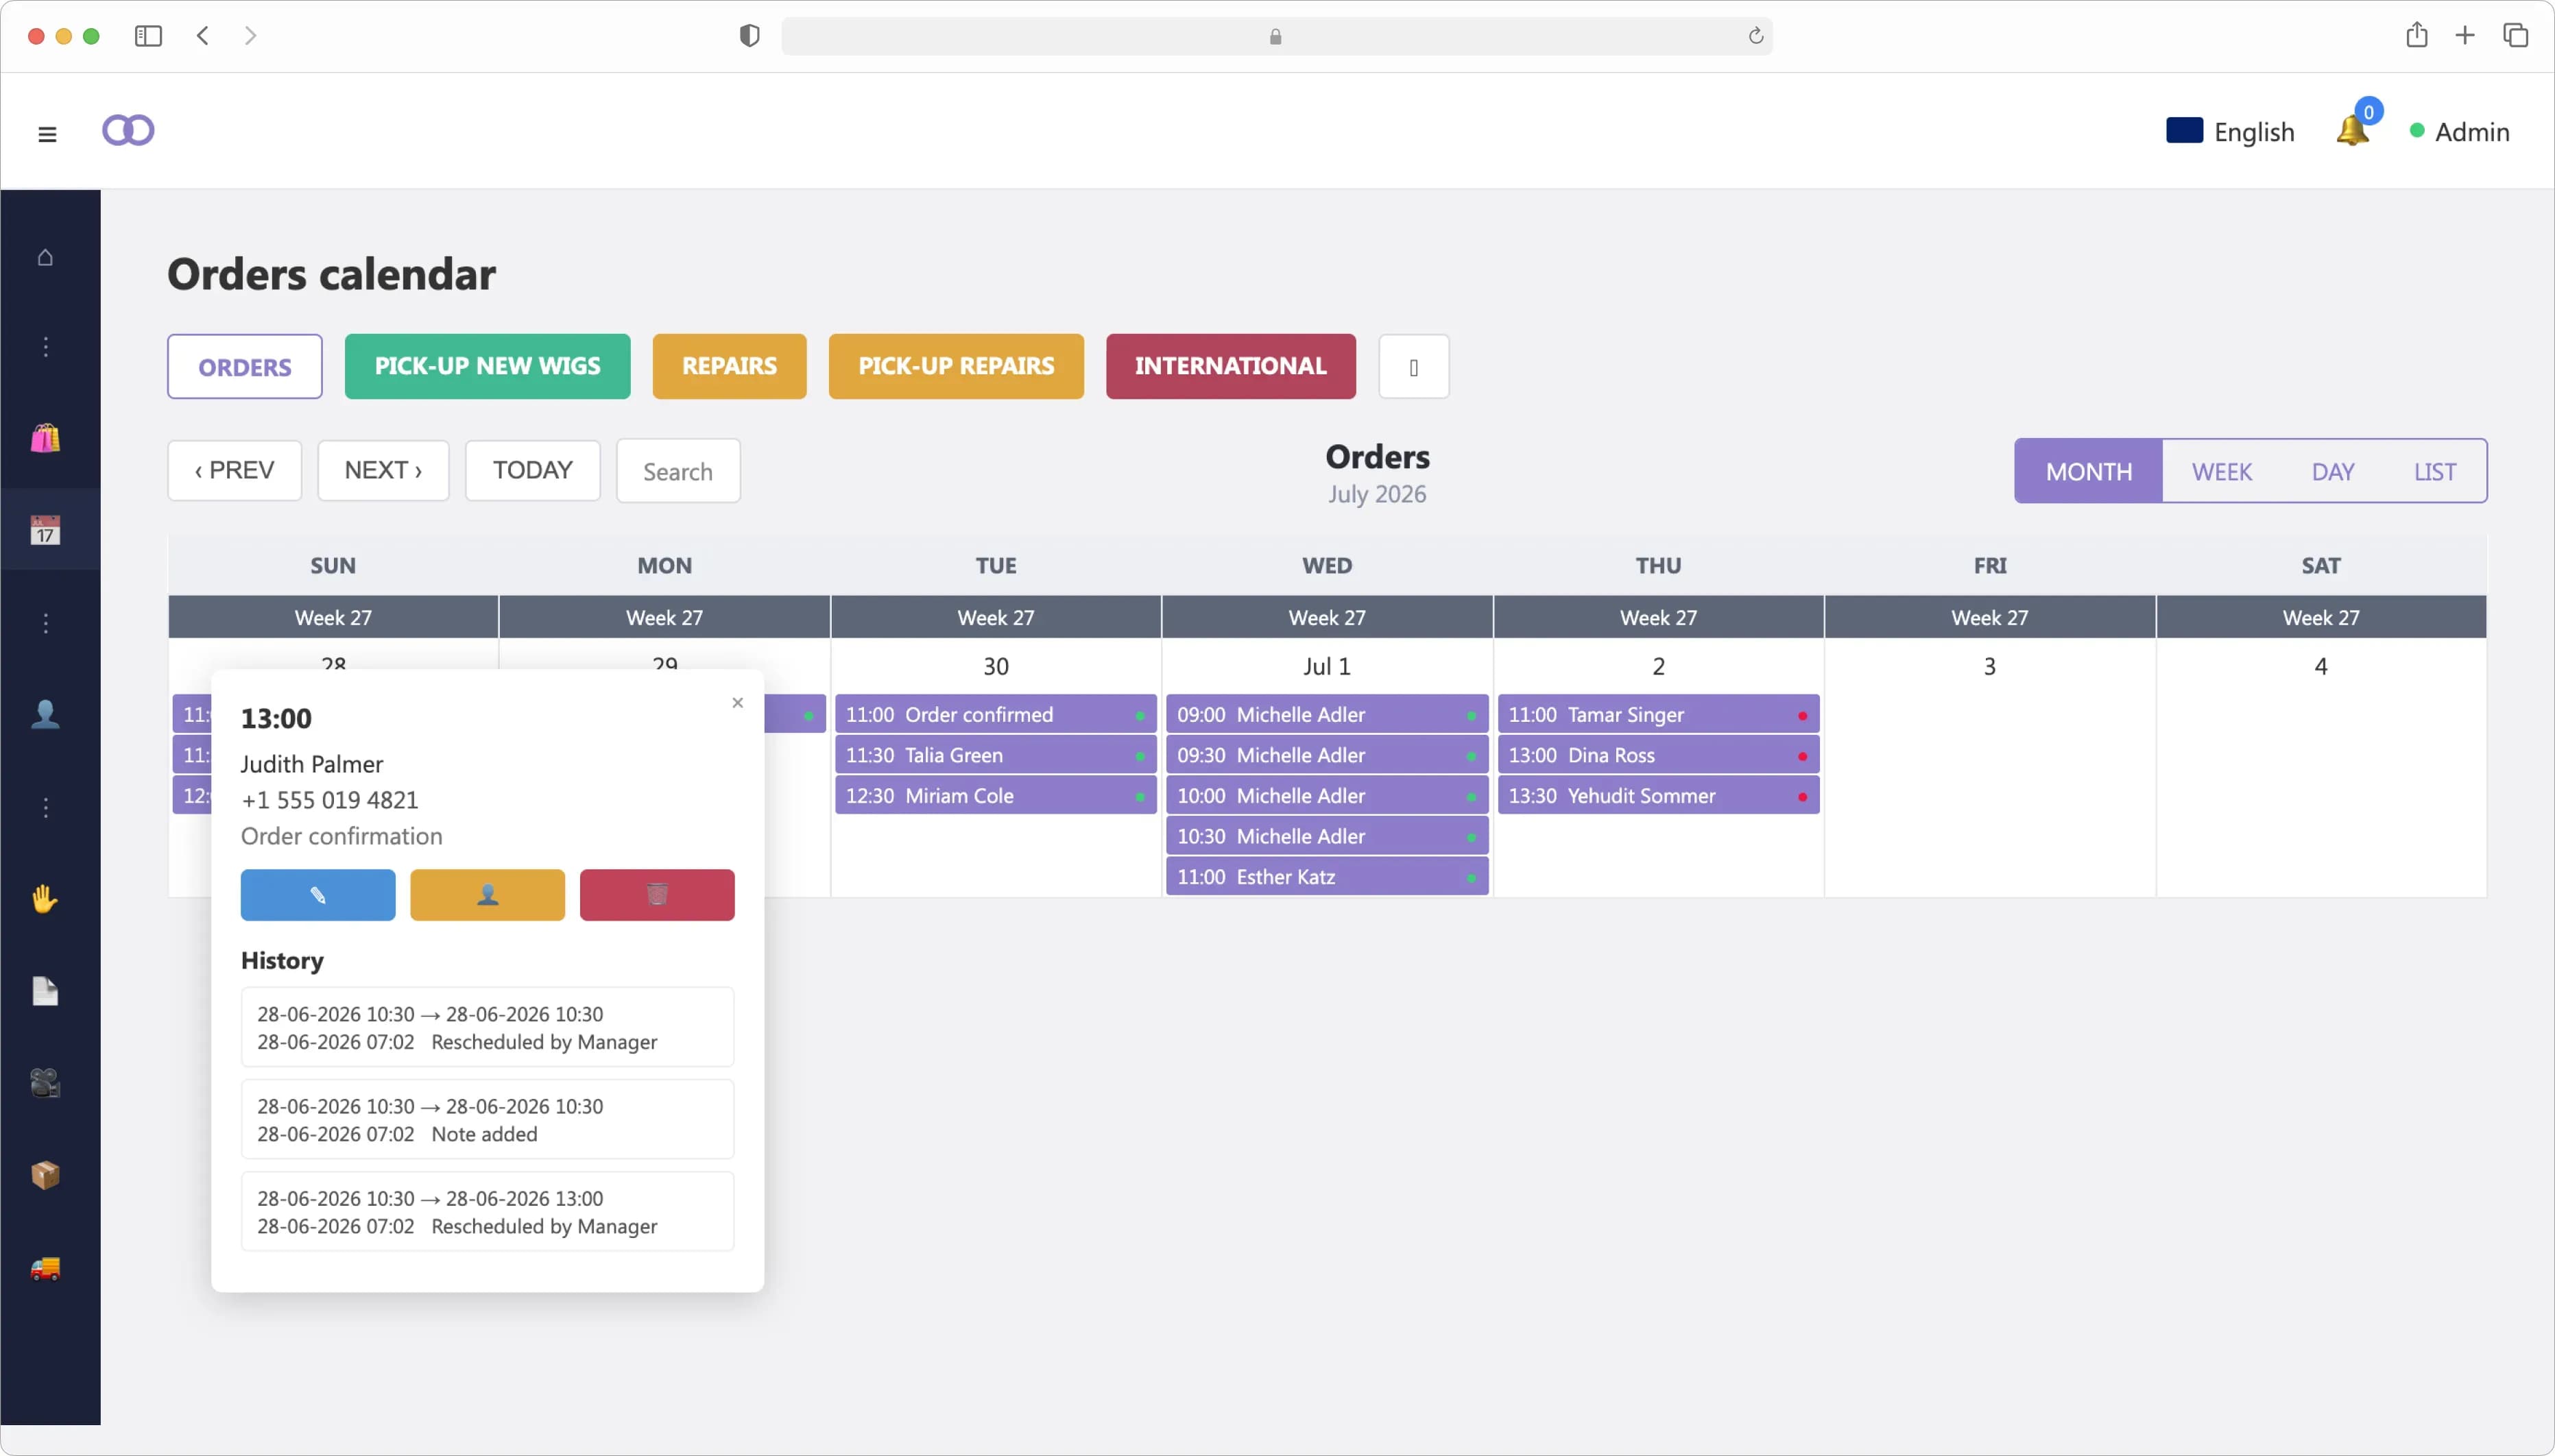Screen dimensions: 2555x1456
Task: Reload the page in address bar
Action: (1755, 36)
